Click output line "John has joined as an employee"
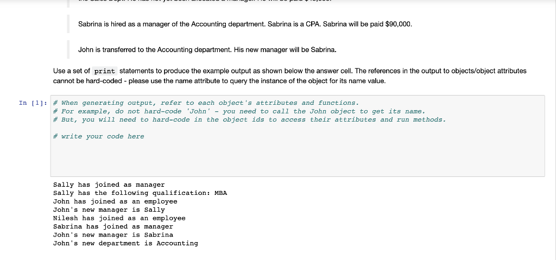Screen dimensions: 556x260 (x=115, y=201)
